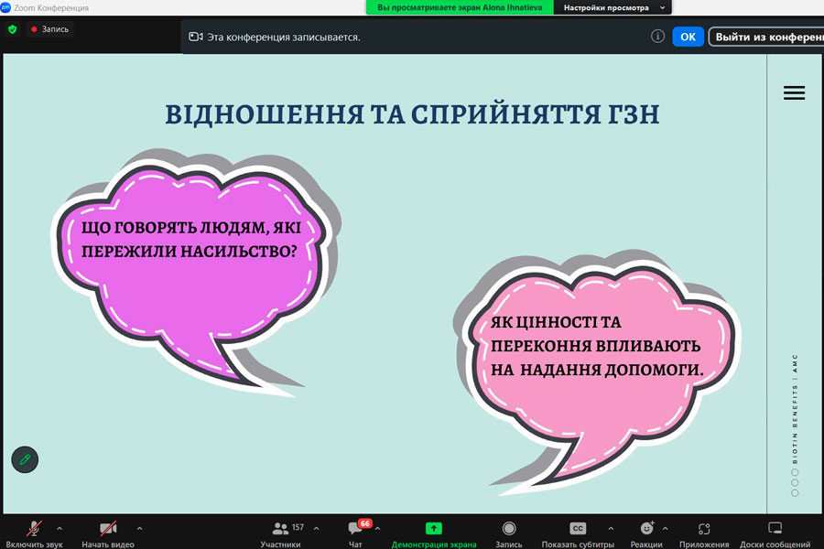Screen dimensions: 824x549
Task: Open Чат with 66 unread messages
Action: click(x=356, y=533)
